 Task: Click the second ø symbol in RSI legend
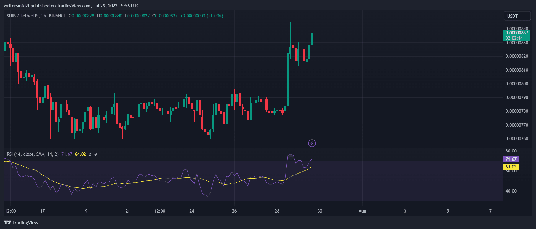pos(95,154)
